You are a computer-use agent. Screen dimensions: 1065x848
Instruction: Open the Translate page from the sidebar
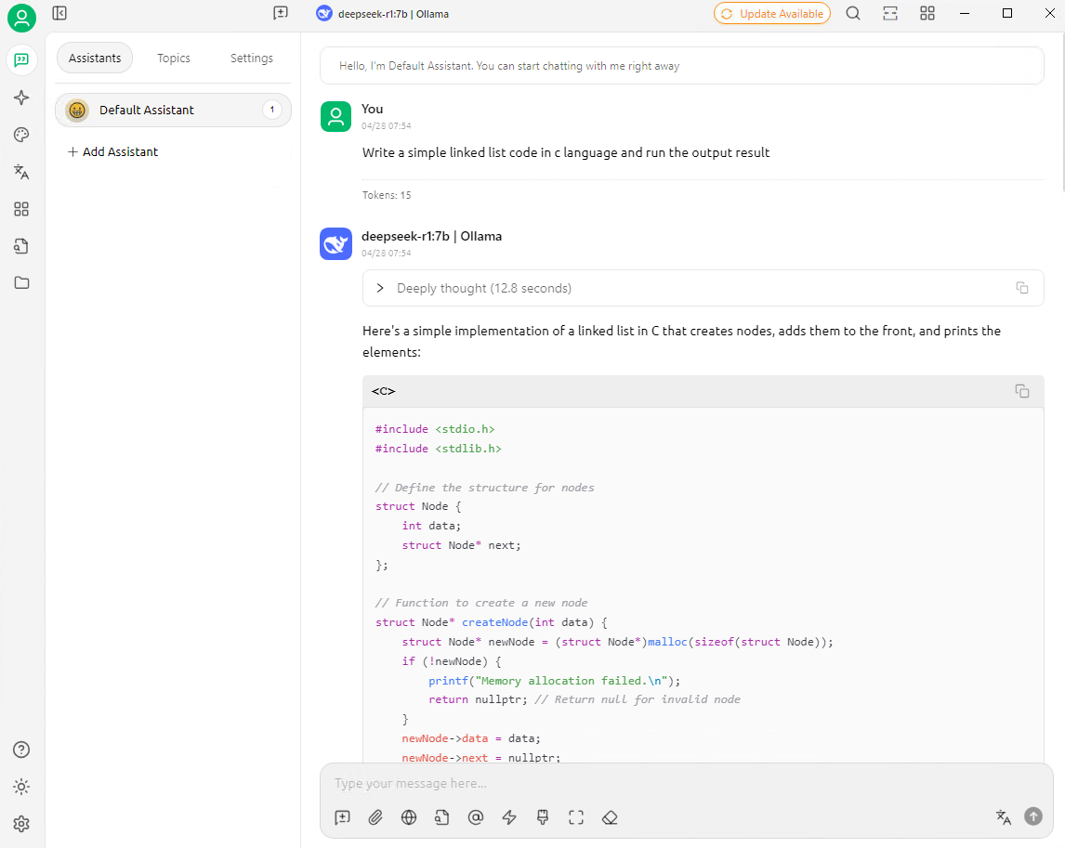21,172
